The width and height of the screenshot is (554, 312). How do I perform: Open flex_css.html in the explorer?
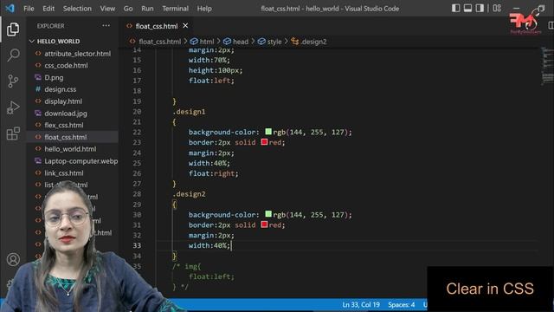click(63, 125)
